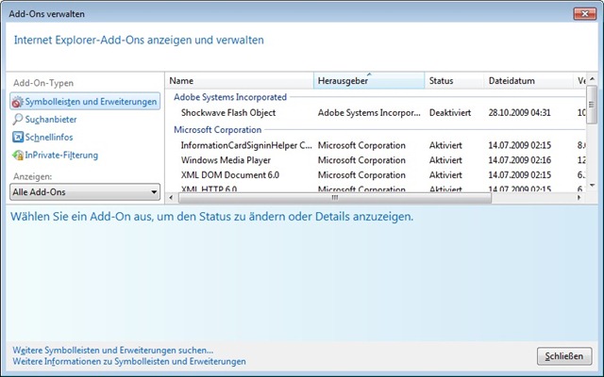
Task: Click the Deaktiviert status of Shockwave Flash
Action: coord(450,113)
